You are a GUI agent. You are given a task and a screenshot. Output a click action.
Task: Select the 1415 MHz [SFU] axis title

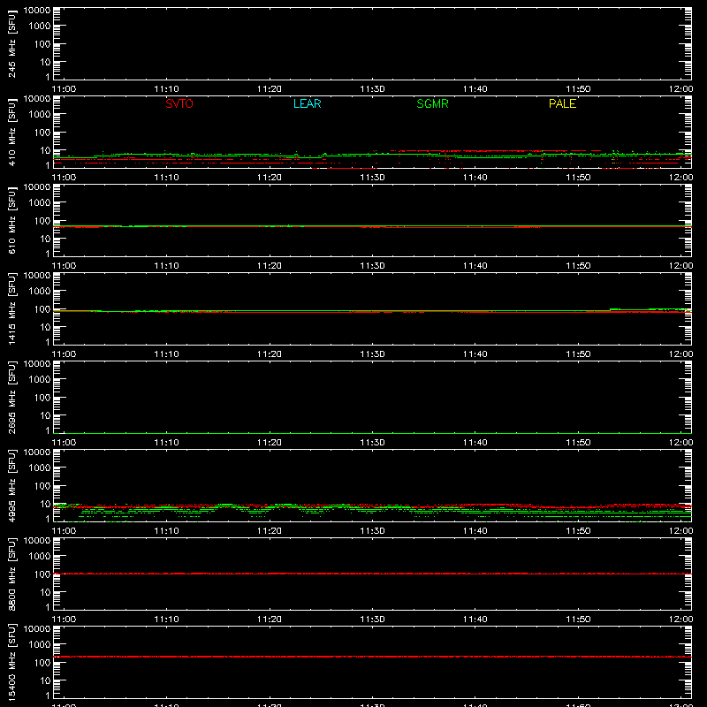pos(11,308)
